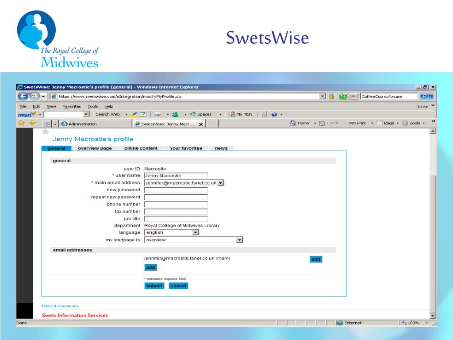The image size is (453, 340).
Task: Click the CoffeeCup software search box
Action: tap(389, 96)
